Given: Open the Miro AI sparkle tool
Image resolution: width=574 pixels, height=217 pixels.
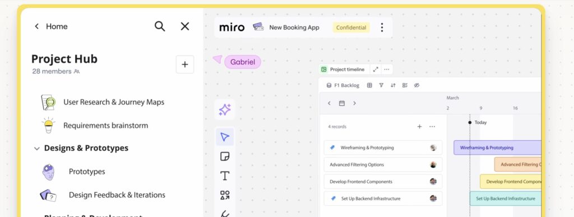Looking at the screenshot, I should pyautogui.click(x=225, y=110).
